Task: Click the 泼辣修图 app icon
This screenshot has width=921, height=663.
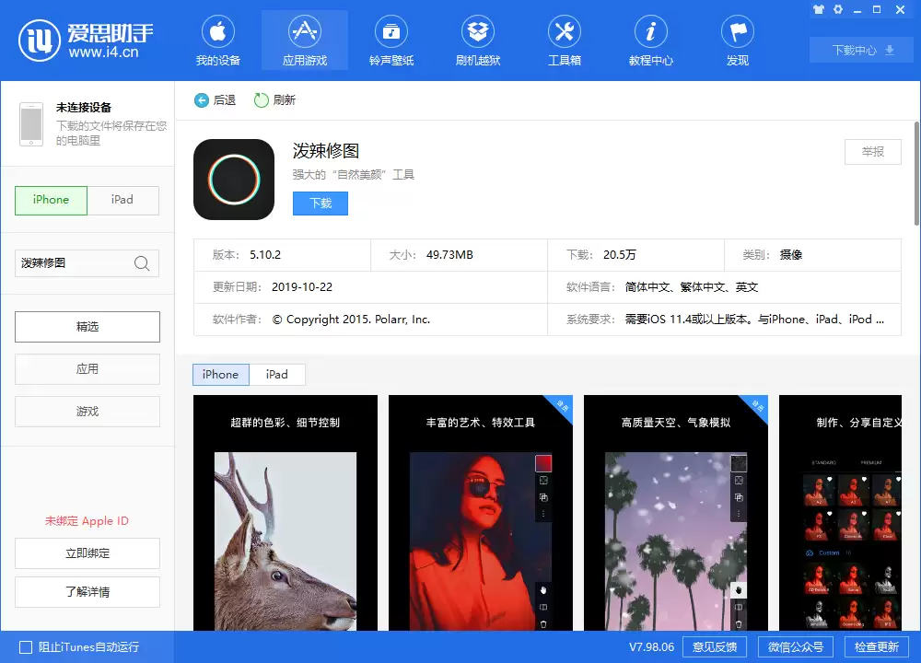Action: [x=234, y=180]
